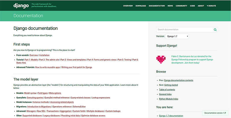Open the Django 1.7 version dropdown

(x=177, y=36)
